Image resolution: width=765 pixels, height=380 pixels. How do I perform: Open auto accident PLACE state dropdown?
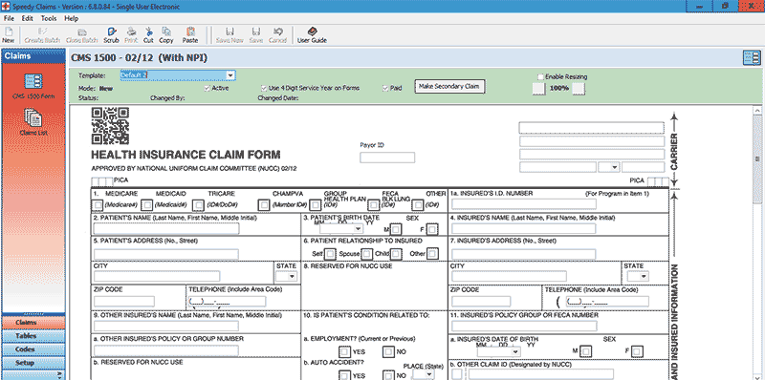coord(429,374)
